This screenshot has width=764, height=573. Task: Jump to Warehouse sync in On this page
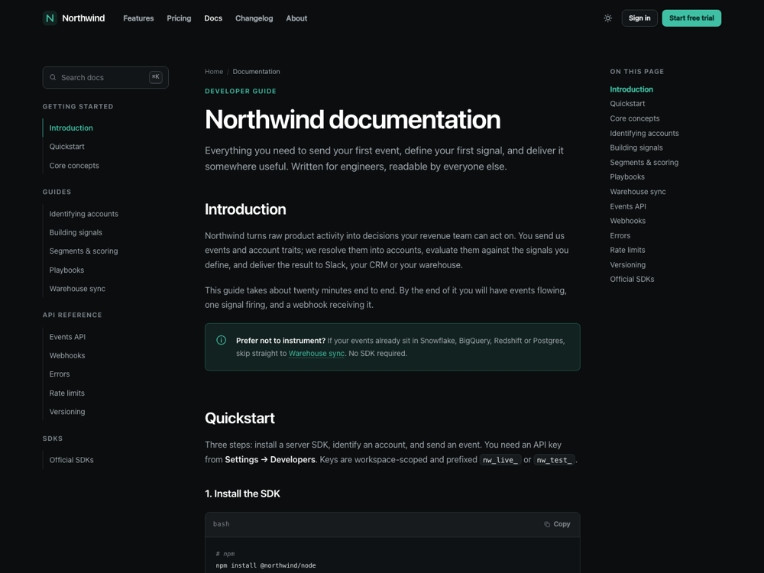click(x=638, y=192)
